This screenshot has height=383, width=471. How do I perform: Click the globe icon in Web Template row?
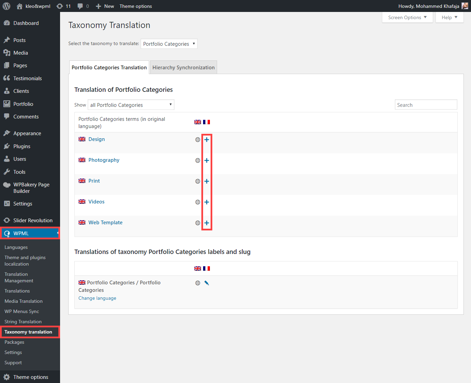click(x=198, y=223)
